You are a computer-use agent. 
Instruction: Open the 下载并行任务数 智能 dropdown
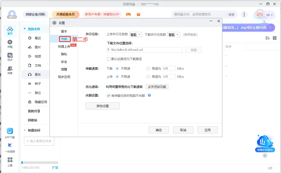(x=174, y=34)
